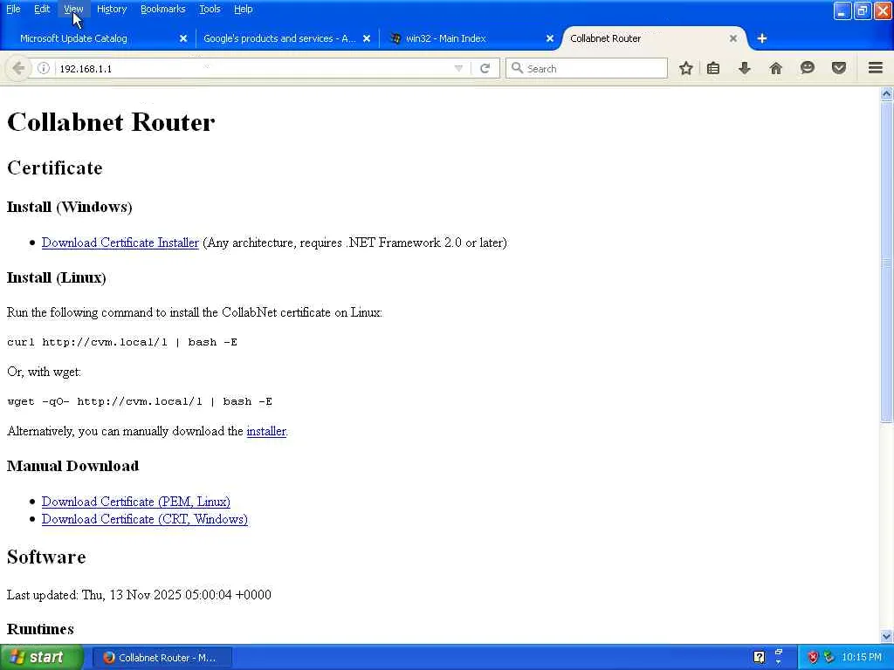Image resolution: width=894 pixels, height=670 pixels.
Task: Click the wget -qO- command text
Action: point(140,401)
